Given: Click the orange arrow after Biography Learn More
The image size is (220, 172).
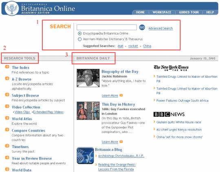Looking at the screenshot, I should [x=121, y=96].
